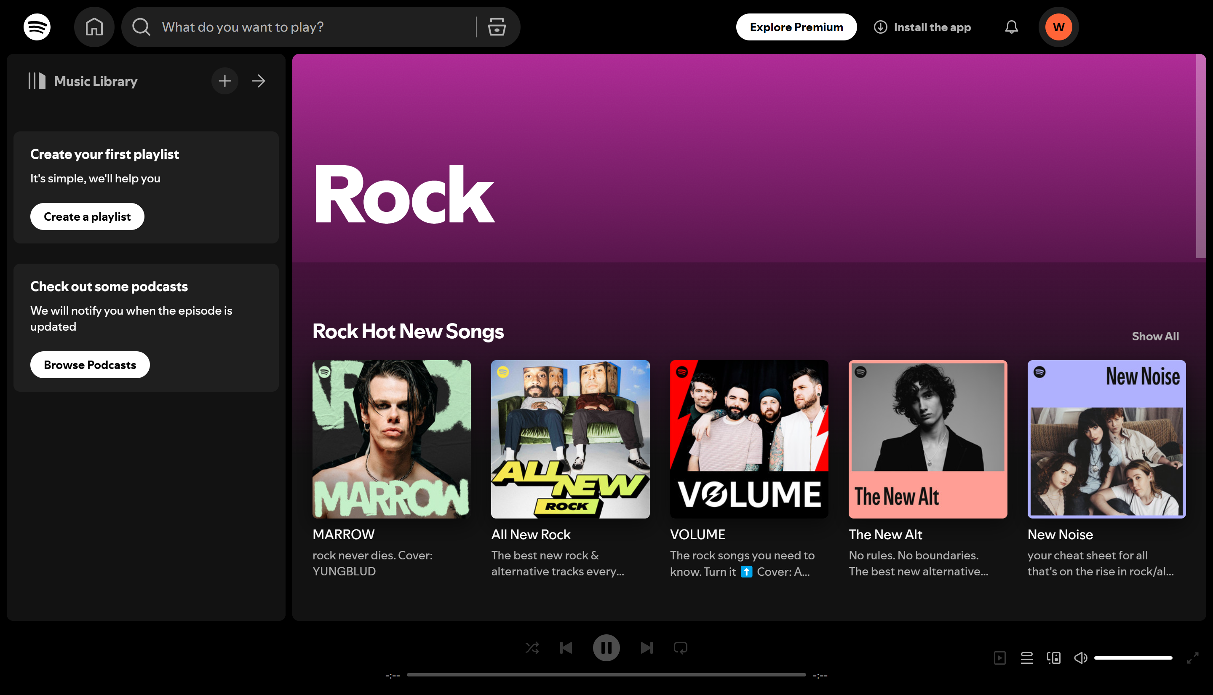This screenshot has width=1213, height=695.
Task: Open the W profile menu
Action: tap(1058, 27)
